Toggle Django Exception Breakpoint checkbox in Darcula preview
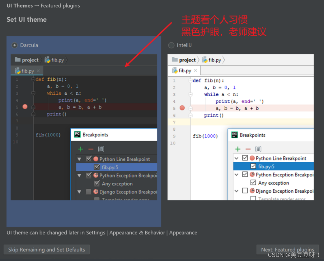The width and height of the screenshot is (324, 261). coord(89,192)
